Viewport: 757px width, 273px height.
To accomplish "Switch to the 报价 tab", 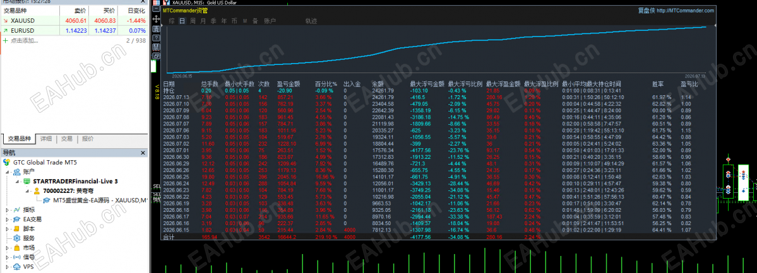I will point(87,139).
